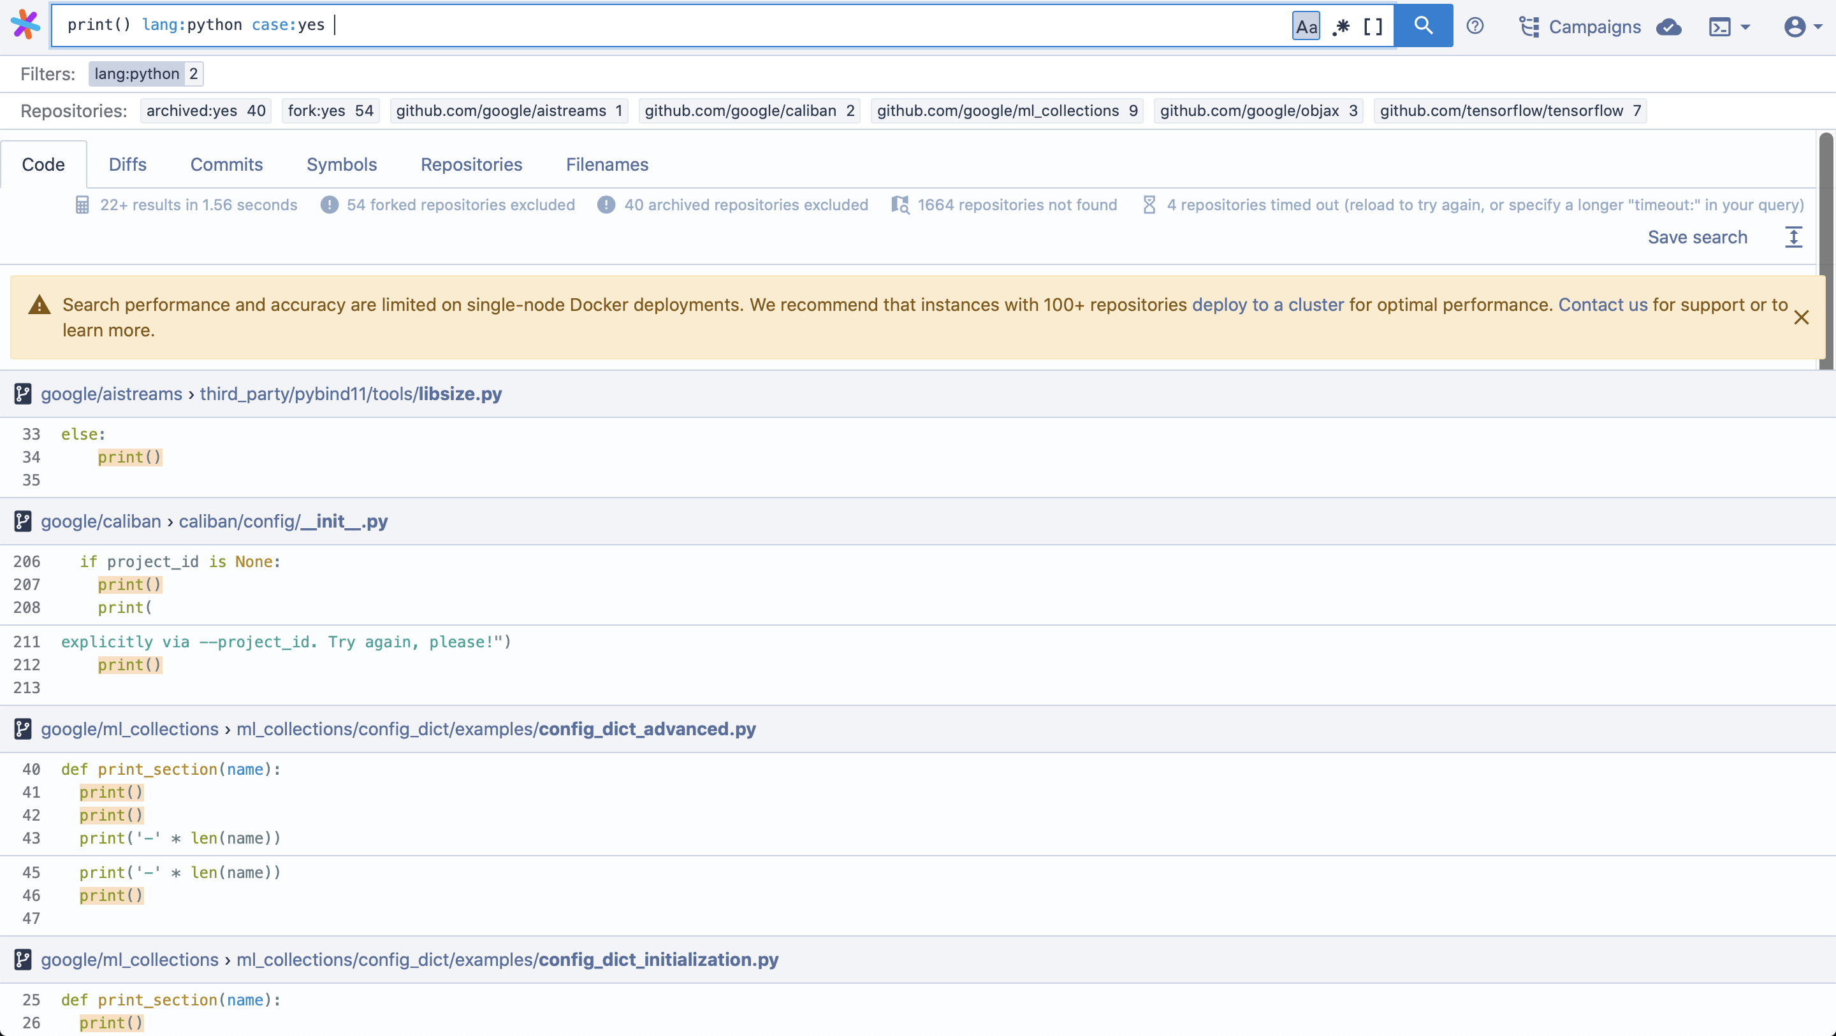Click repo icon beside config_dict_initialization.py result
The image size is (1836, 1036).
click(23, 960)
